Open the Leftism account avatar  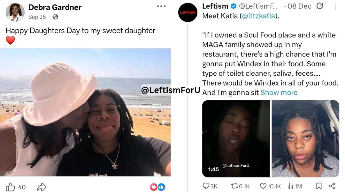[188, 12]
